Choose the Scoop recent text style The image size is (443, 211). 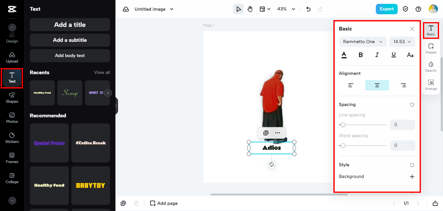point(70,93)
